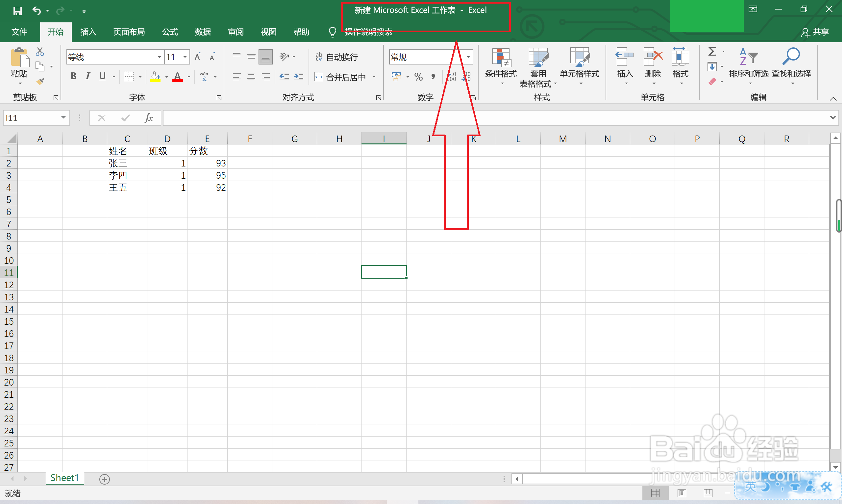
Task: Toggle Bold formatting
Action: (x=74, y=77)
